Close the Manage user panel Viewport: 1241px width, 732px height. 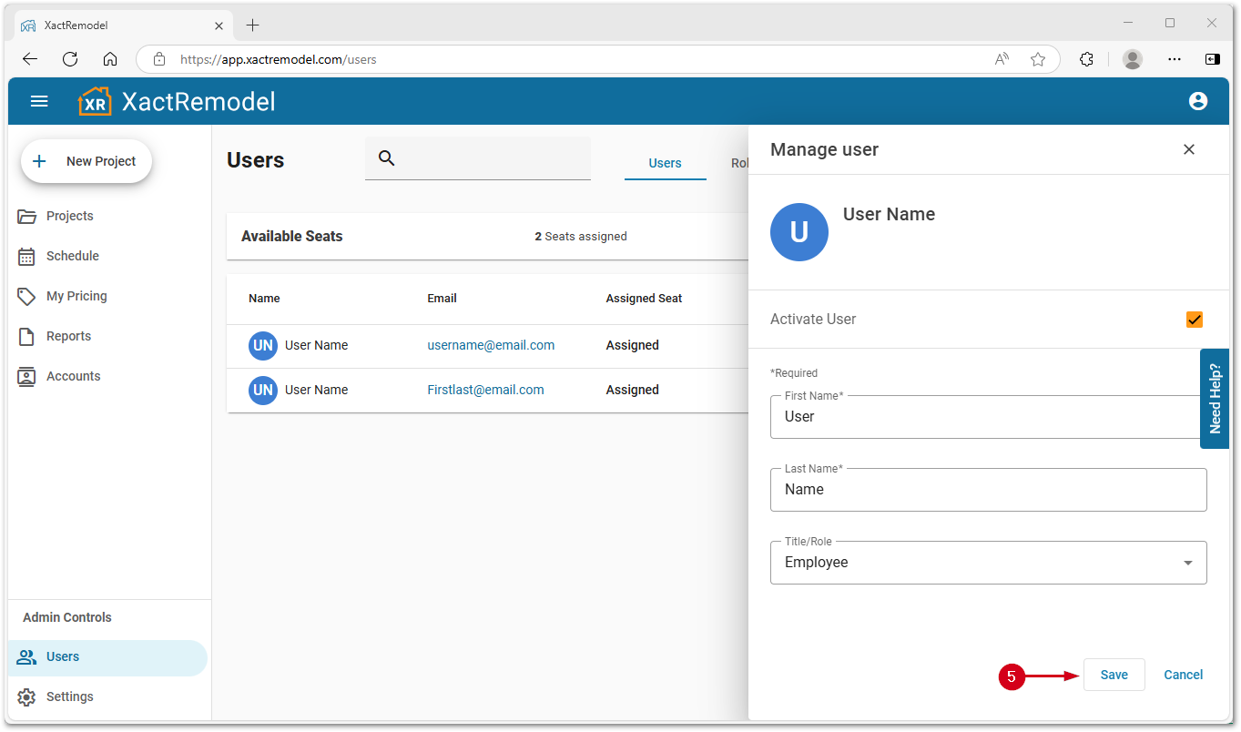[1188, 149]
